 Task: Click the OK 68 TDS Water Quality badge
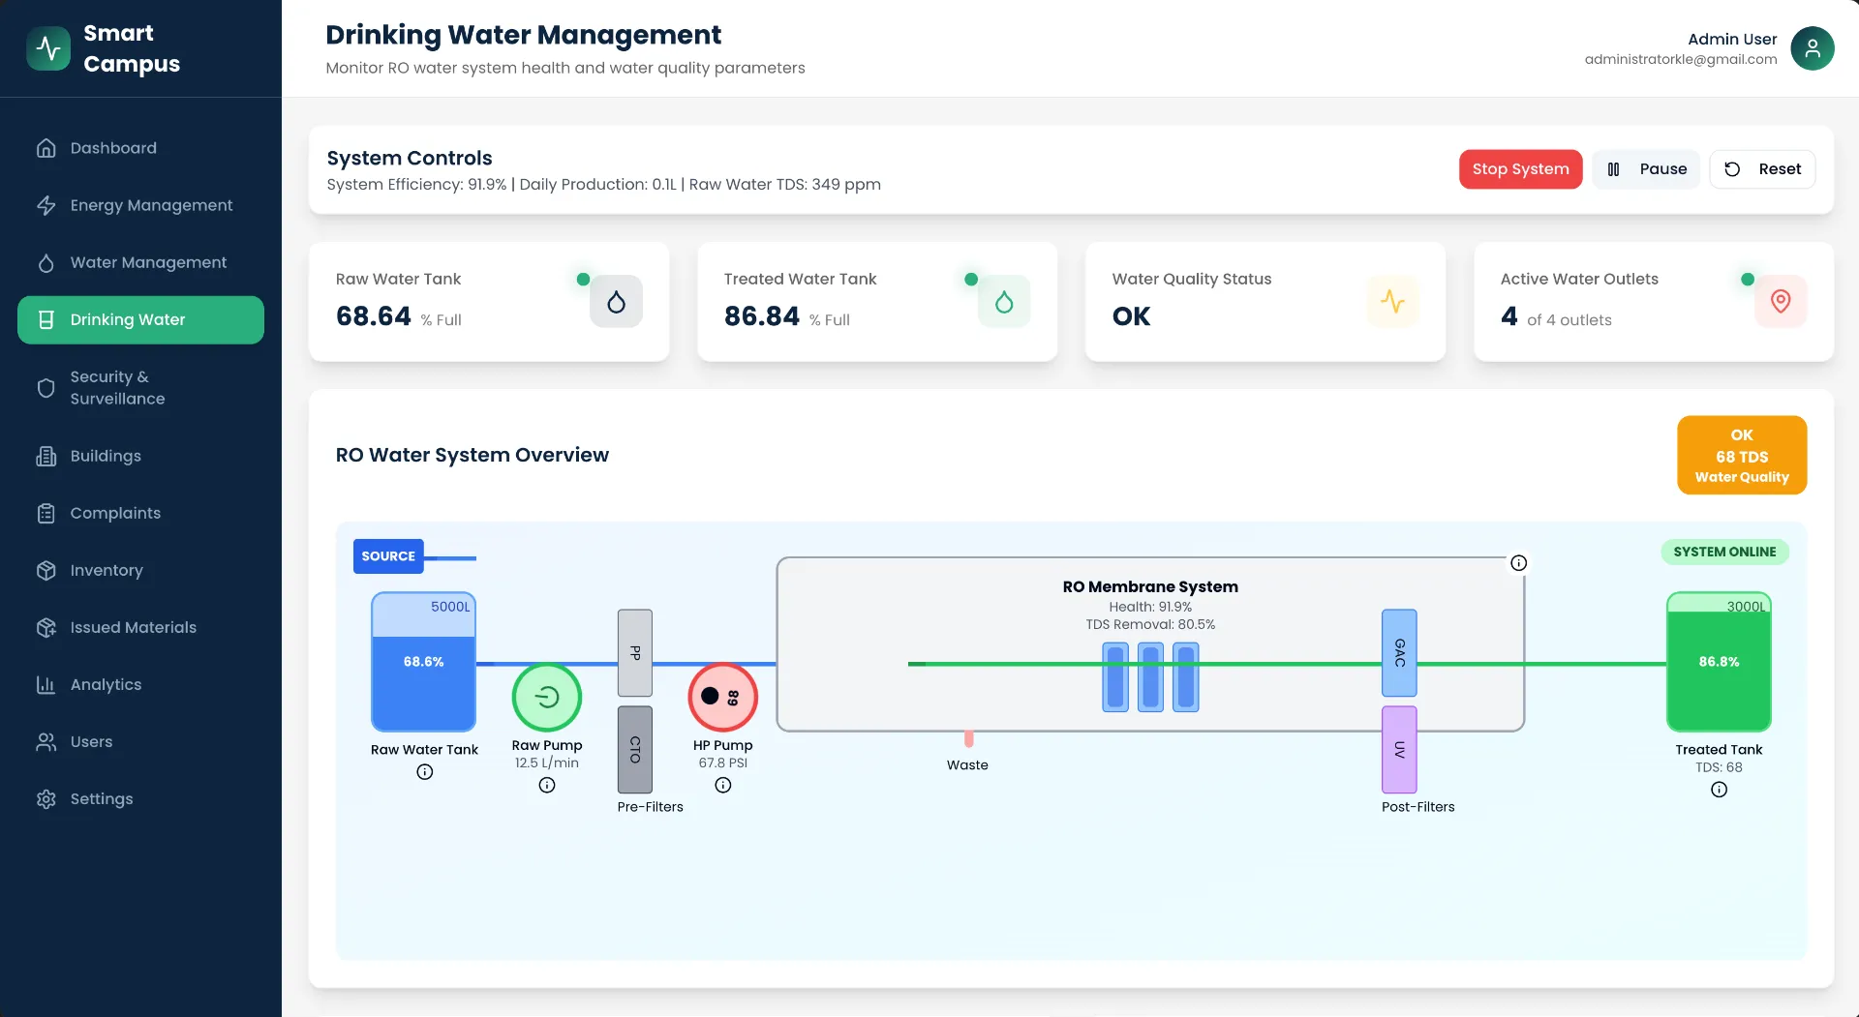(1742, 455)
